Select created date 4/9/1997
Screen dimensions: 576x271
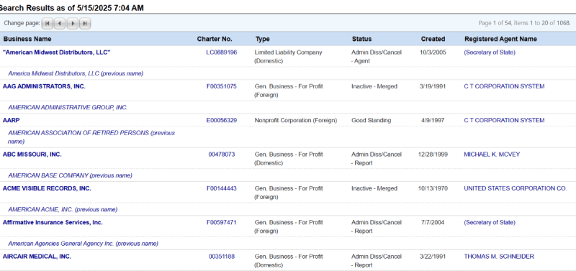(433, 120)
